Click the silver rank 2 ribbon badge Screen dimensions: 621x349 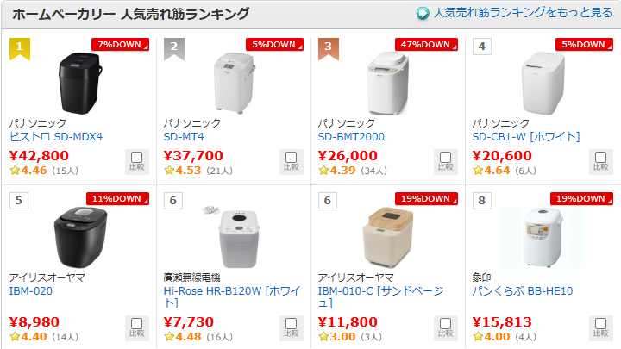[174, 49]
